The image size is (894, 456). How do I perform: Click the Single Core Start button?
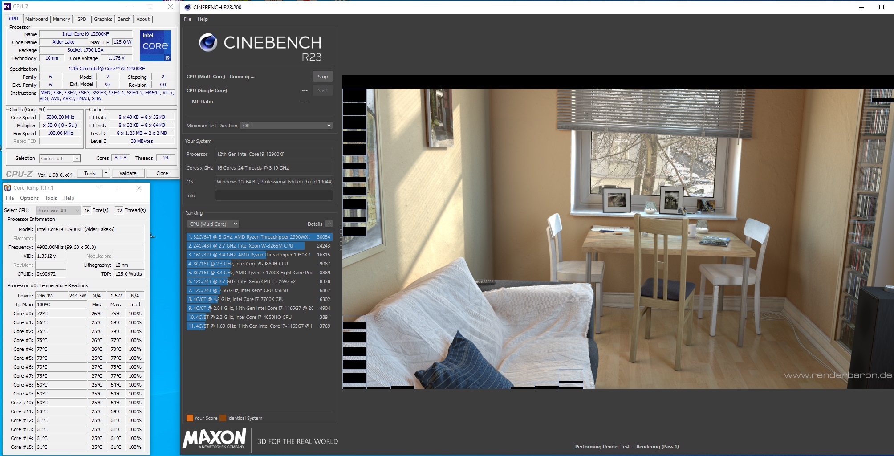tap(323, 90)
